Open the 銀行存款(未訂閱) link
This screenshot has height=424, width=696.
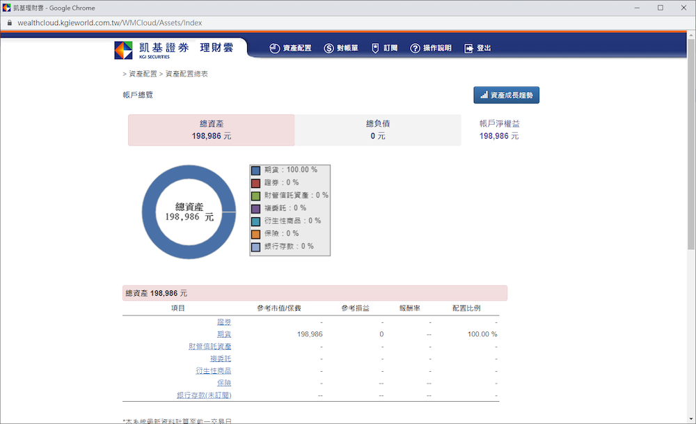pos(204,395)
